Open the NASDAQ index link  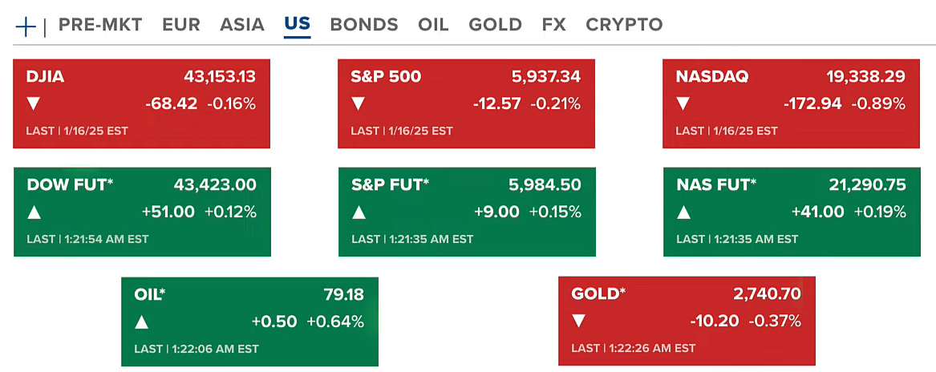click(x=712, y=77)
